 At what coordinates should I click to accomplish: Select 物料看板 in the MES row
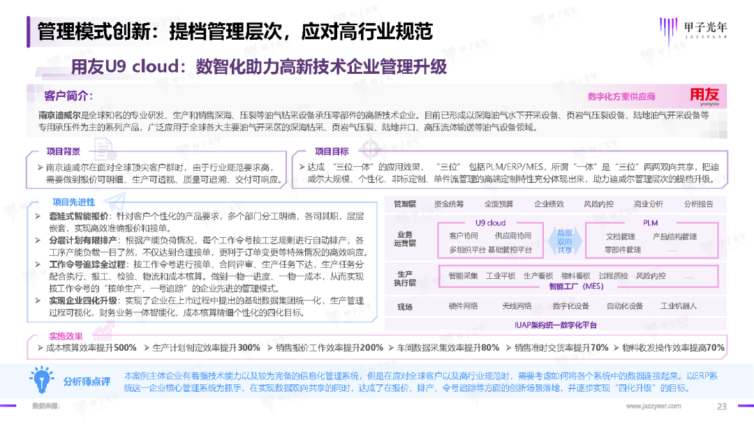pos(575,275)
